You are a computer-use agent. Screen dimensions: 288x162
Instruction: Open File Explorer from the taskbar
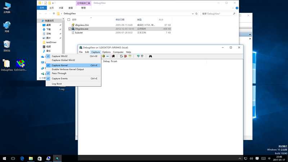[31, 158]
